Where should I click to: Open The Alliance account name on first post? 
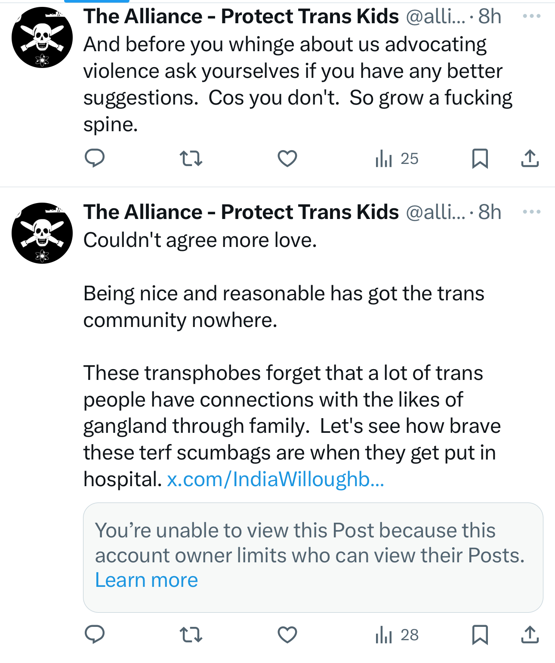(x=241, y=16)
